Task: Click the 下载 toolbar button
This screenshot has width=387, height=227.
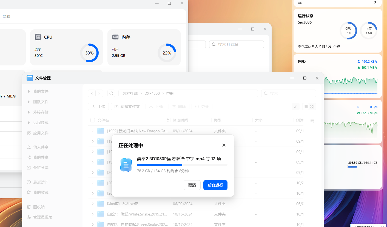Action: pyautogui.click(x=156, y=107)
